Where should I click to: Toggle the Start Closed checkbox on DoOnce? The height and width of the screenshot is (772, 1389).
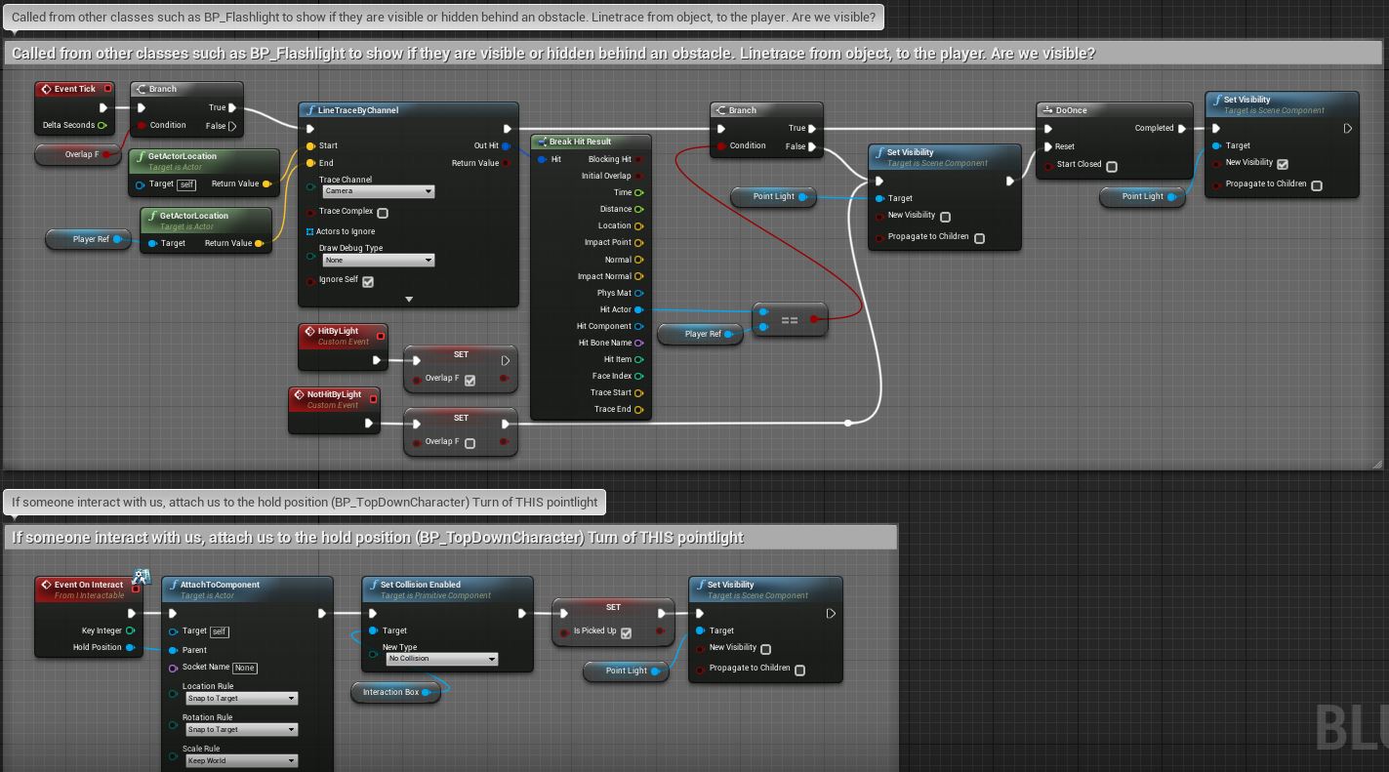1111,166
